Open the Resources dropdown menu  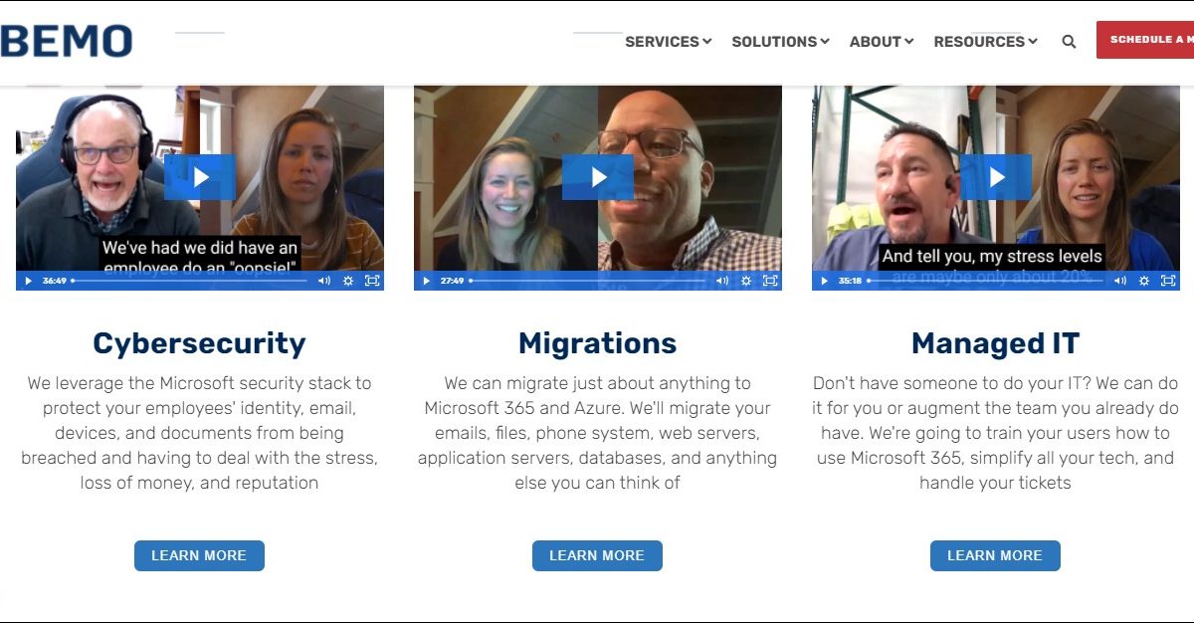(985, 42)
